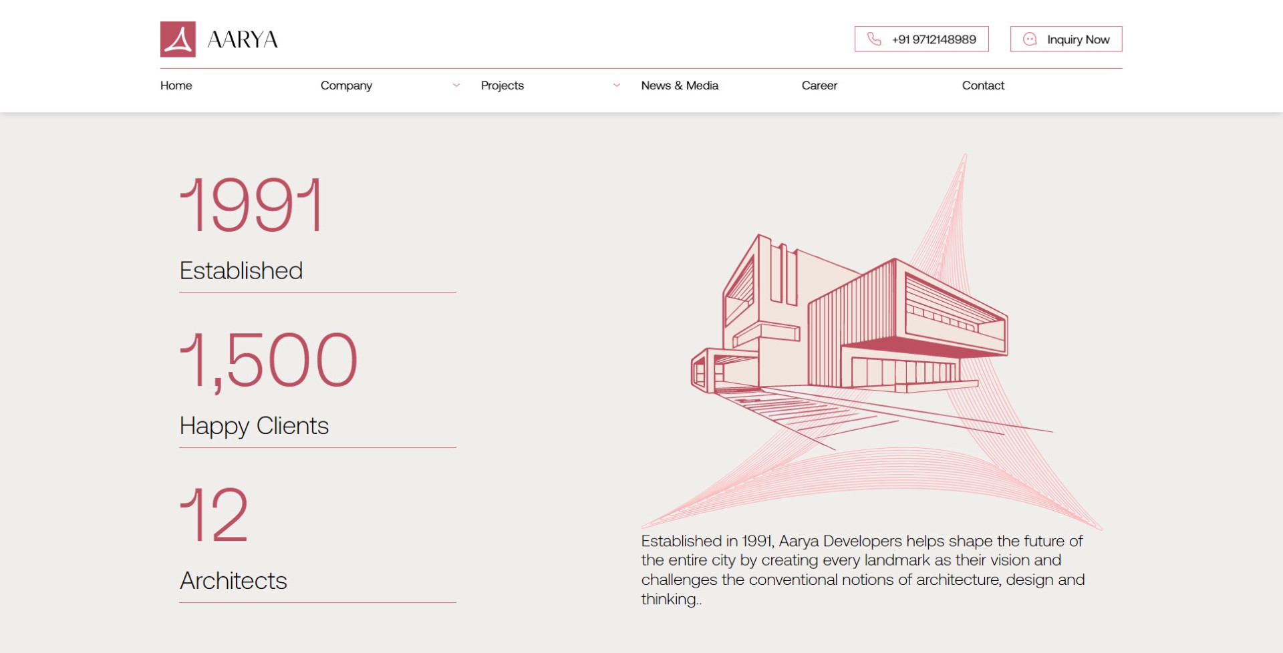Image resolution: width=1283 pixels, height=653 pixels.
Task: Click the Aarya Developers description paragraph
Action: point(862,570)
